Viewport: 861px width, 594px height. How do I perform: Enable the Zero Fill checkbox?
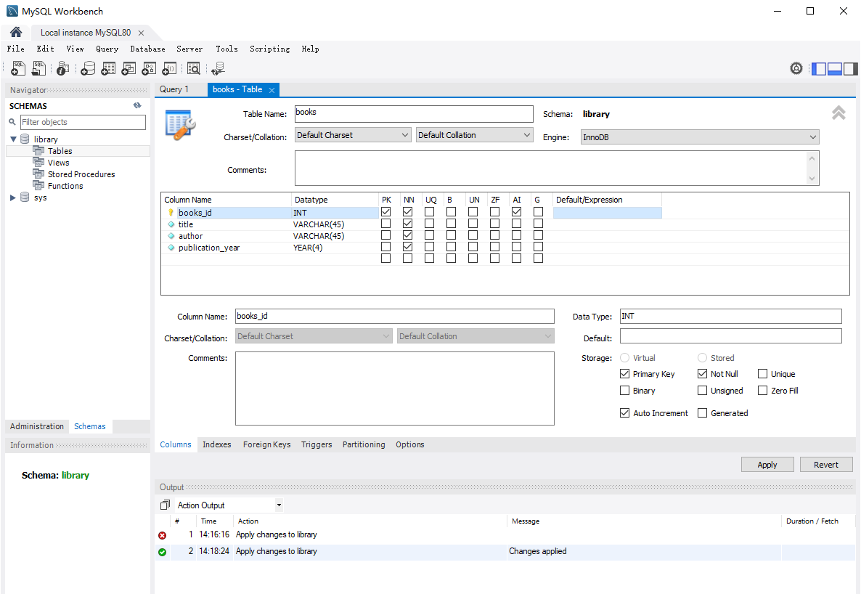coord(763,390)
